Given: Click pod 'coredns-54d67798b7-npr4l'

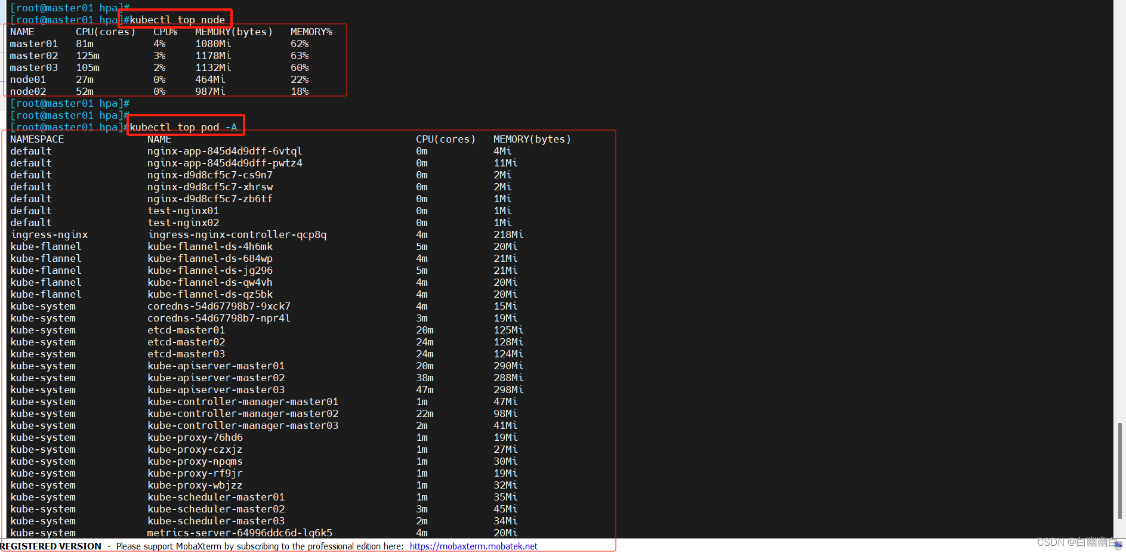Looking at the screenshot, I should 219,318.
